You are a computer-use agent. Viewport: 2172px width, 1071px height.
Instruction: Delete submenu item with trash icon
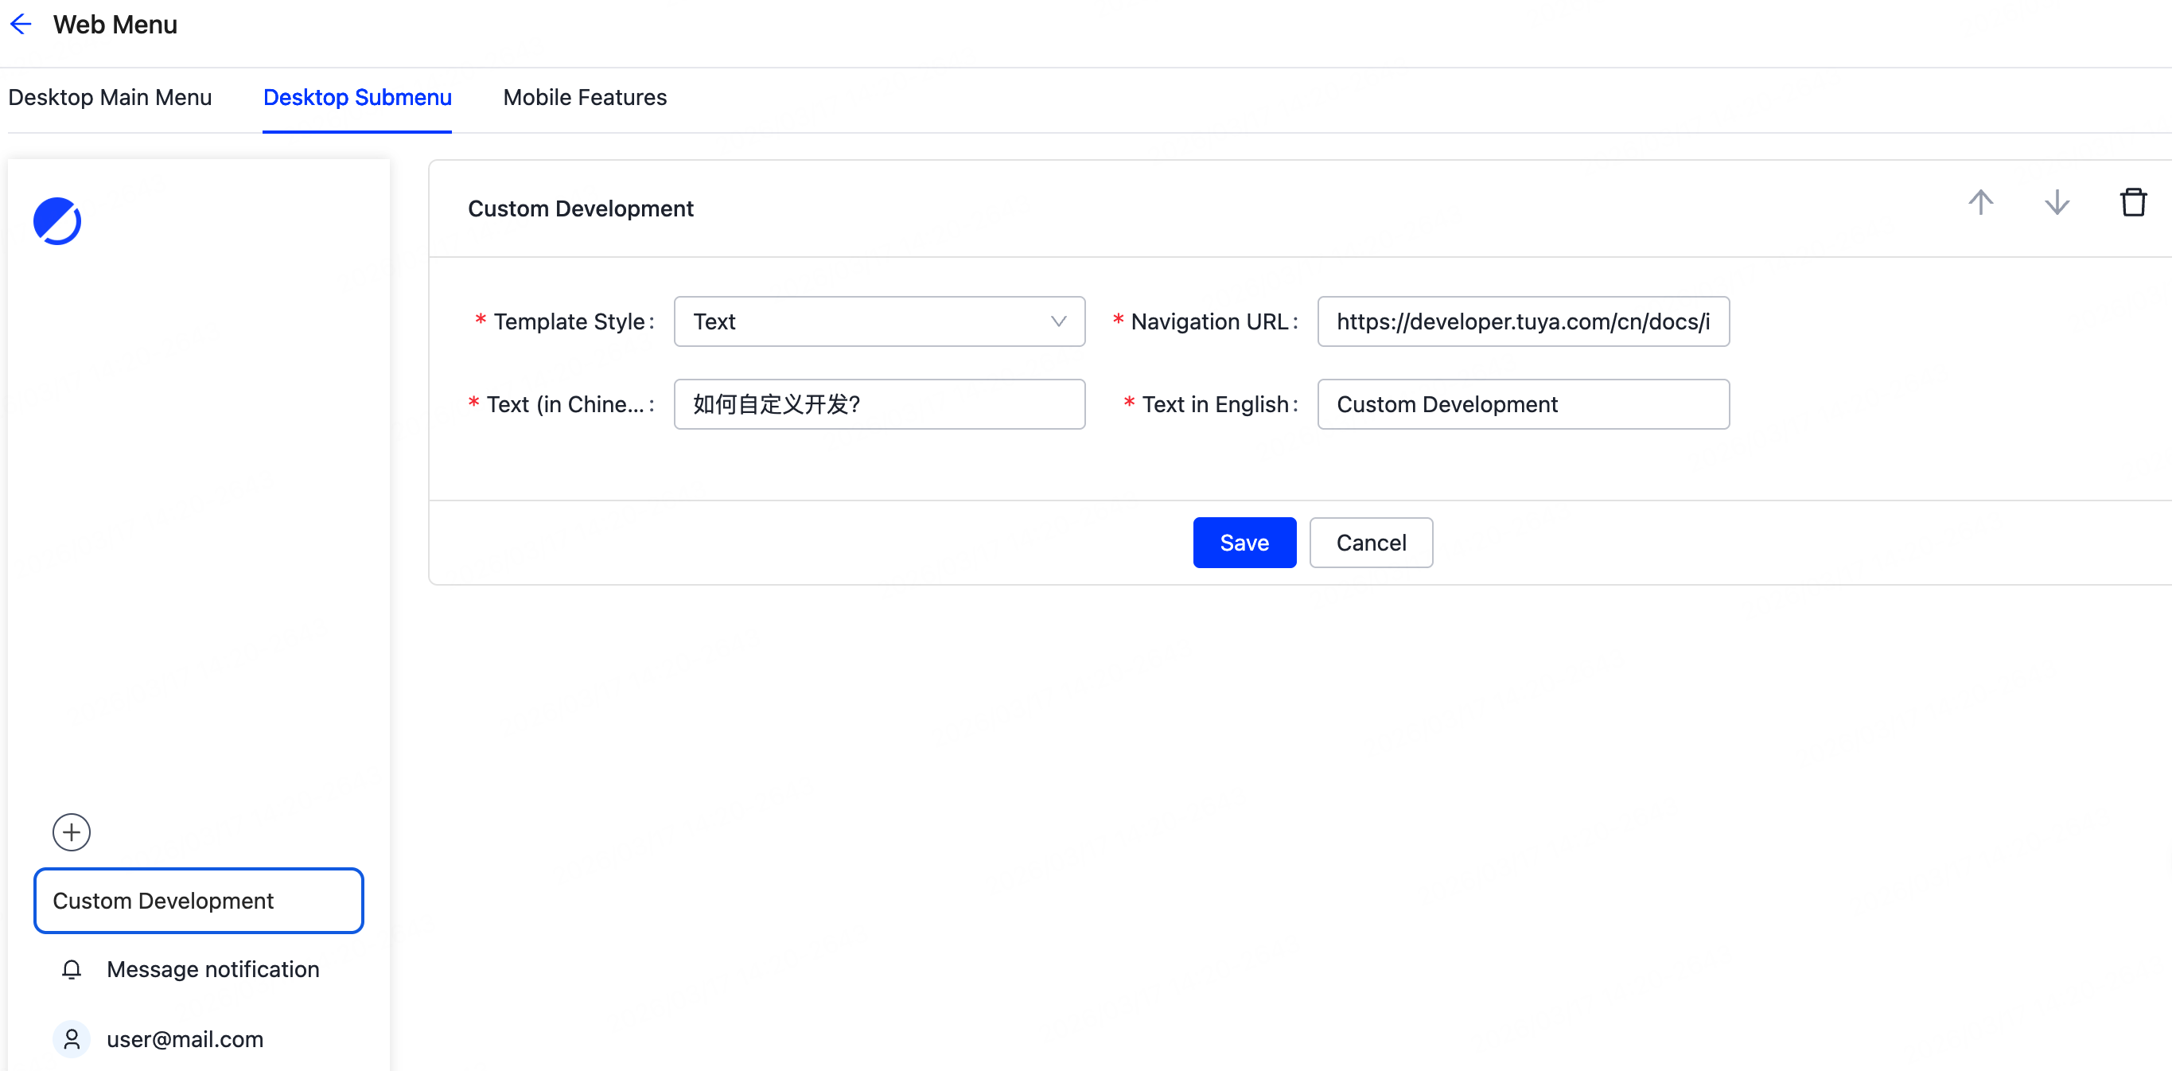point(2132,202)
